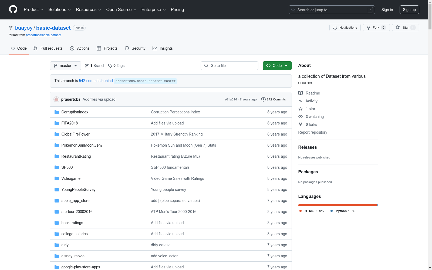Click commit message add voice_actor
Viewport: 432px width, 270px height.
[x=164, y=256]
